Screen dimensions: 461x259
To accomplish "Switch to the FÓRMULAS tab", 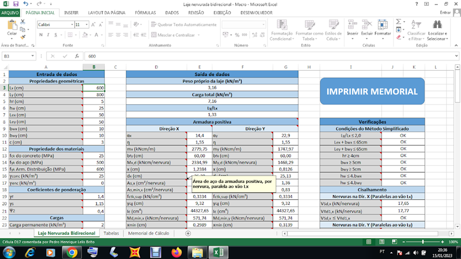I will point(145,13).
